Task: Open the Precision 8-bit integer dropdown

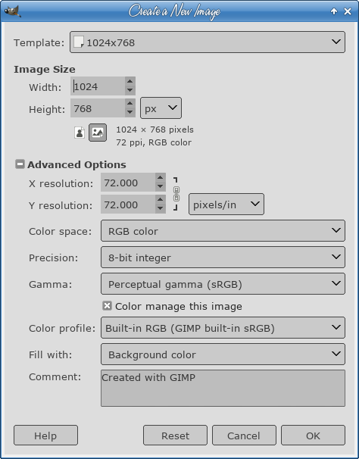Action: coord(223,257)
